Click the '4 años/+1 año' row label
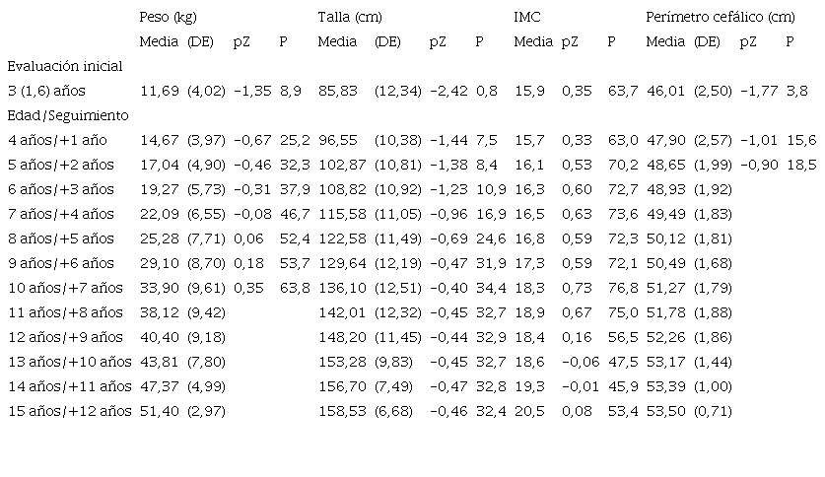825x477 pixels. [57, 140]
